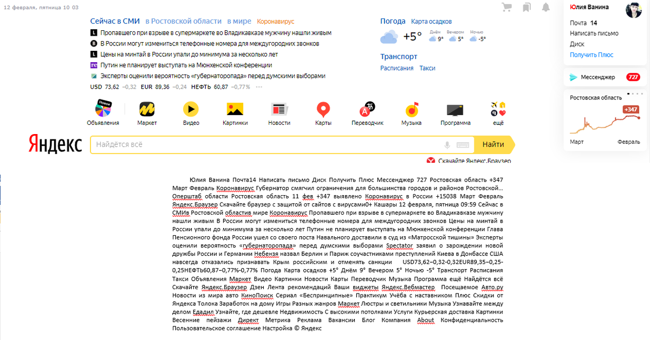The width and height of the screenshot is (650, 340).
Task: Click the current weather cloud icon
Action: [389, 37]
